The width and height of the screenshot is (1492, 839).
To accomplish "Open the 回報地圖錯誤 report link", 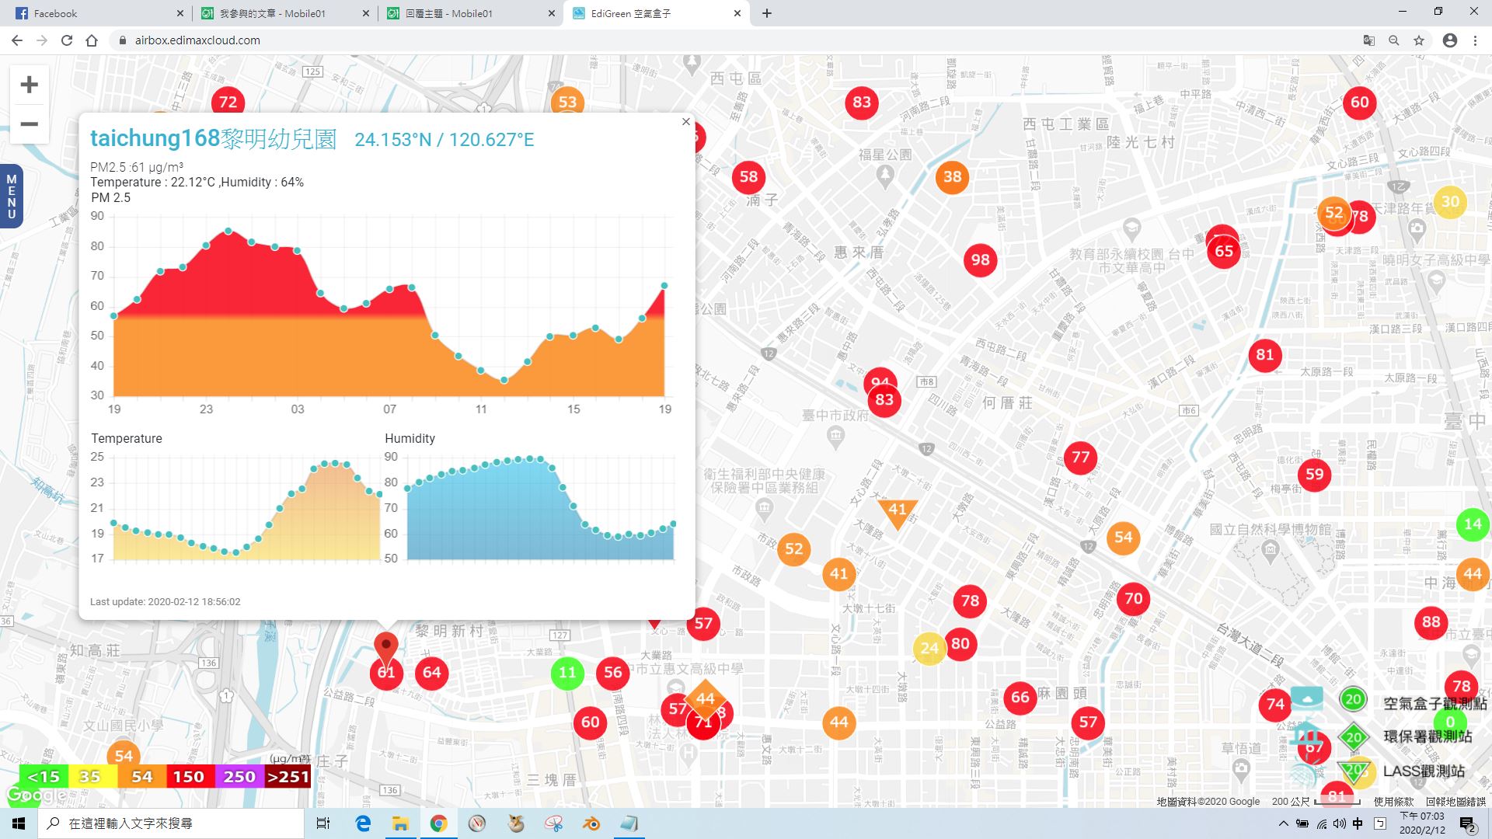I will 1455,802.
